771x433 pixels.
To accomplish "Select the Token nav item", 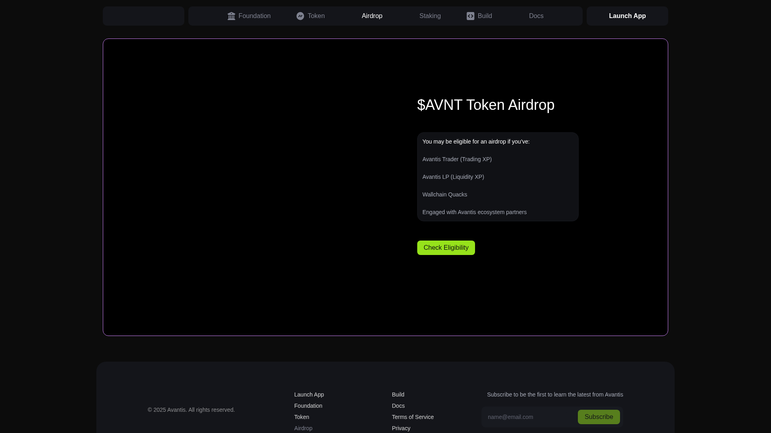I will click(x=316, y=16).
